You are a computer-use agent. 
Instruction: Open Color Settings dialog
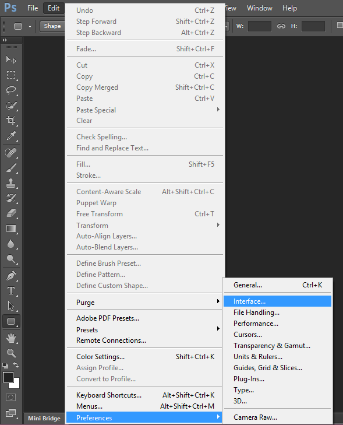click(x=145, y=357)
